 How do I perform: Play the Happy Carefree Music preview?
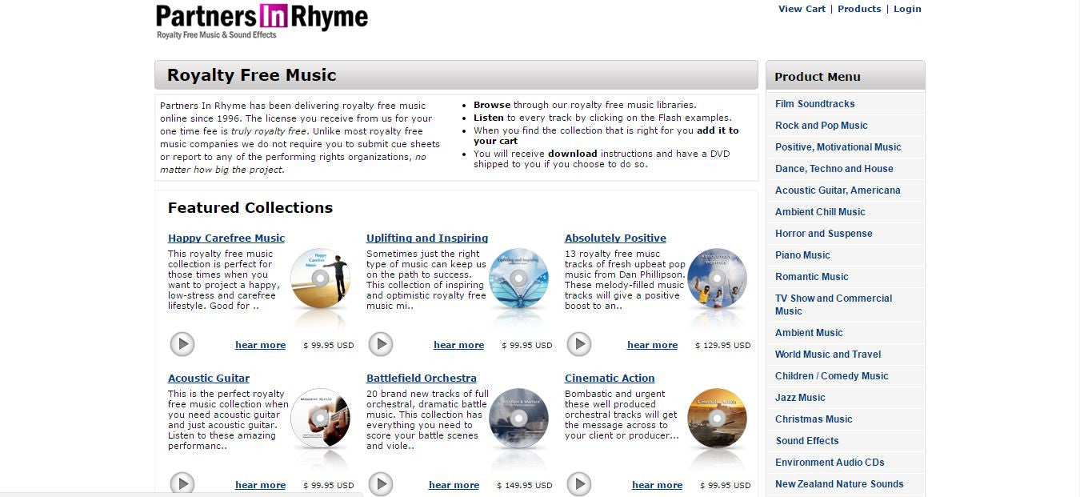[x=182, y=344]
